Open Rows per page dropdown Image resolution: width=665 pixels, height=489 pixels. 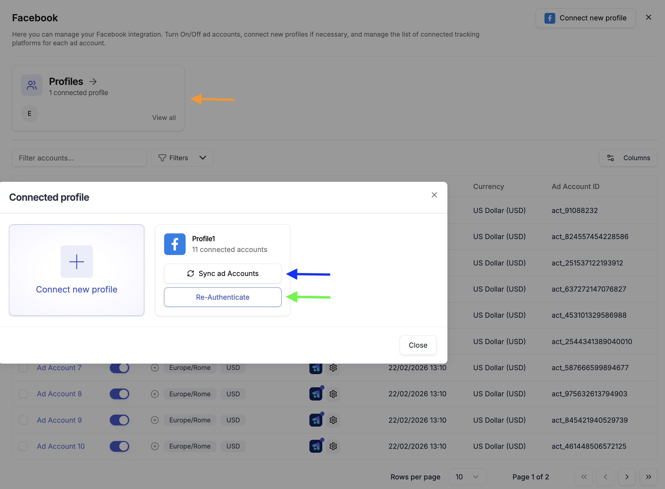coord(467,477)
